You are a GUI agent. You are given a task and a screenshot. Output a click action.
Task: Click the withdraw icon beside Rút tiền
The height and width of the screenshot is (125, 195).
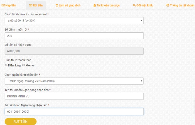coord(31,5)
